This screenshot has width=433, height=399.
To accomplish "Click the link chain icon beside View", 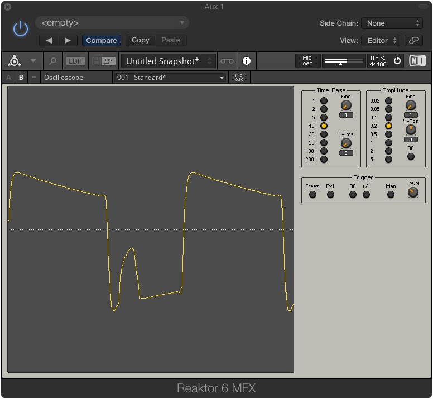I will point(413,40).
